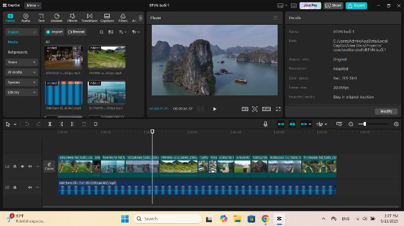Mute the main video track
The width and height of the screenshot is (404, 226).
30,166
